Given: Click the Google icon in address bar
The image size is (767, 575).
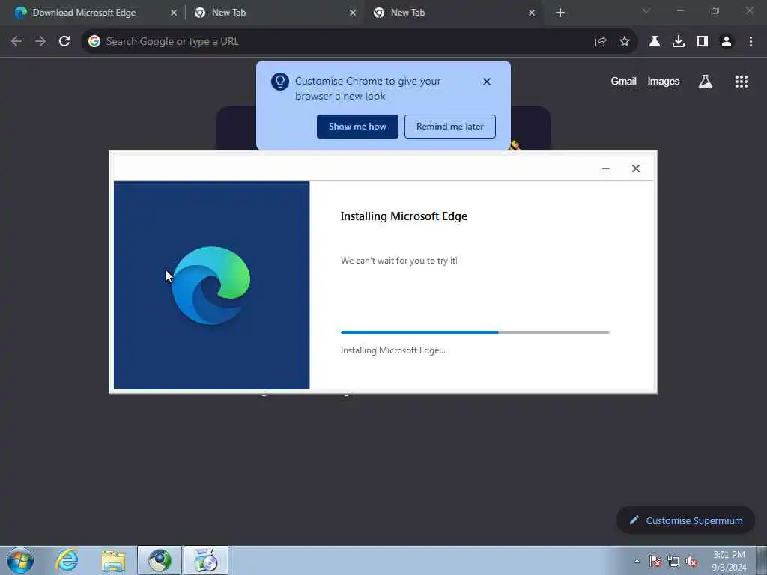Looking at the screenshot, I should pos(94,42).
